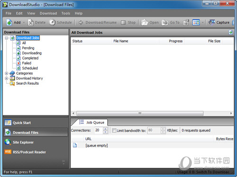Image resolution: width=237 pixels, height=177 pixels.
Task: Expand the Download History tree node
Action: [7, 79]
